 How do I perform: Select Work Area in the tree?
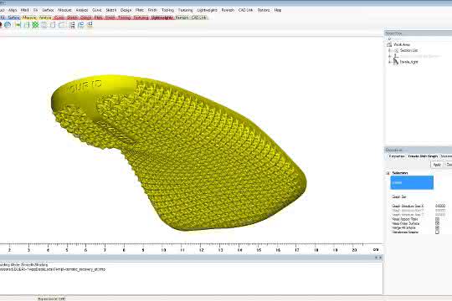click(x=402, y=44)
